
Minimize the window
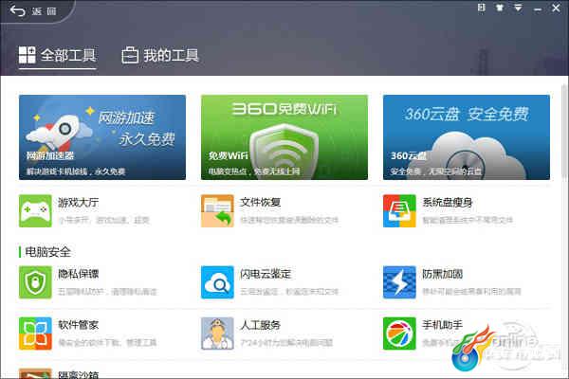pos(538,9)
